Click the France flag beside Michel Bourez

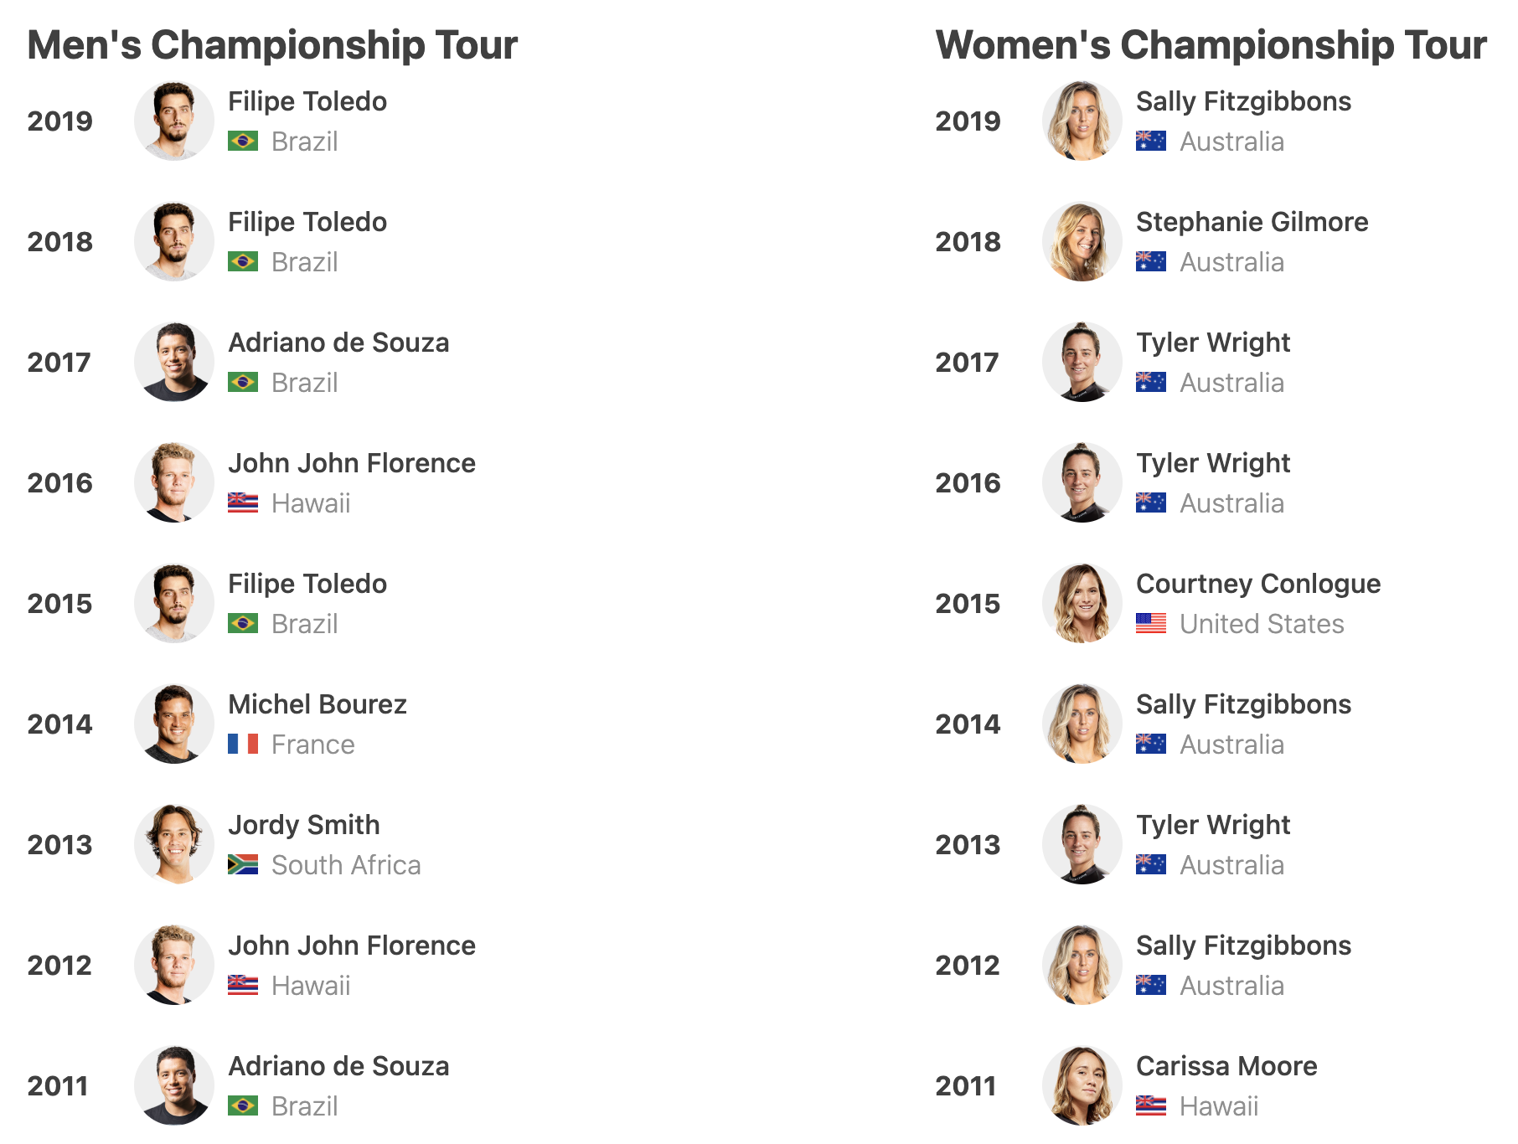coord(243,744)
